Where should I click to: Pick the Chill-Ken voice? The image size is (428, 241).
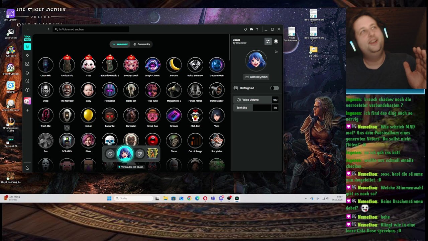(x=195, y=115)
